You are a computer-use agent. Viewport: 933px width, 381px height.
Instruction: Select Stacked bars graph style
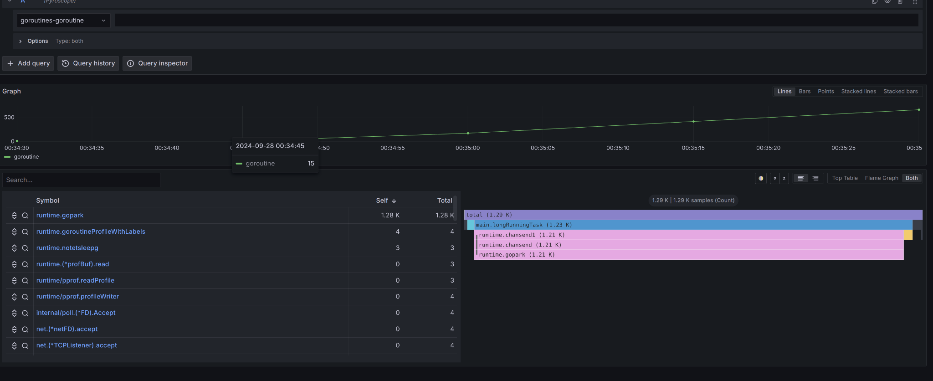900,92
